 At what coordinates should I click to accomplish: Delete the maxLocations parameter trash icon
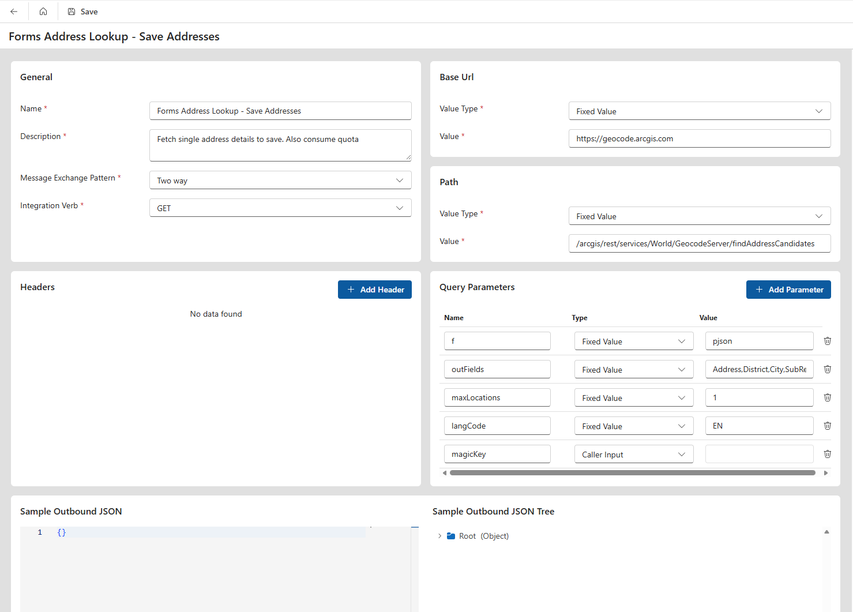pyautogui.click(x=827, y=397)
